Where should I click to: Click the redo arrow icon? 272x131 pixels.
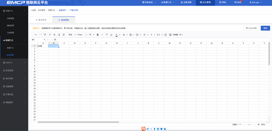(40, 35)
